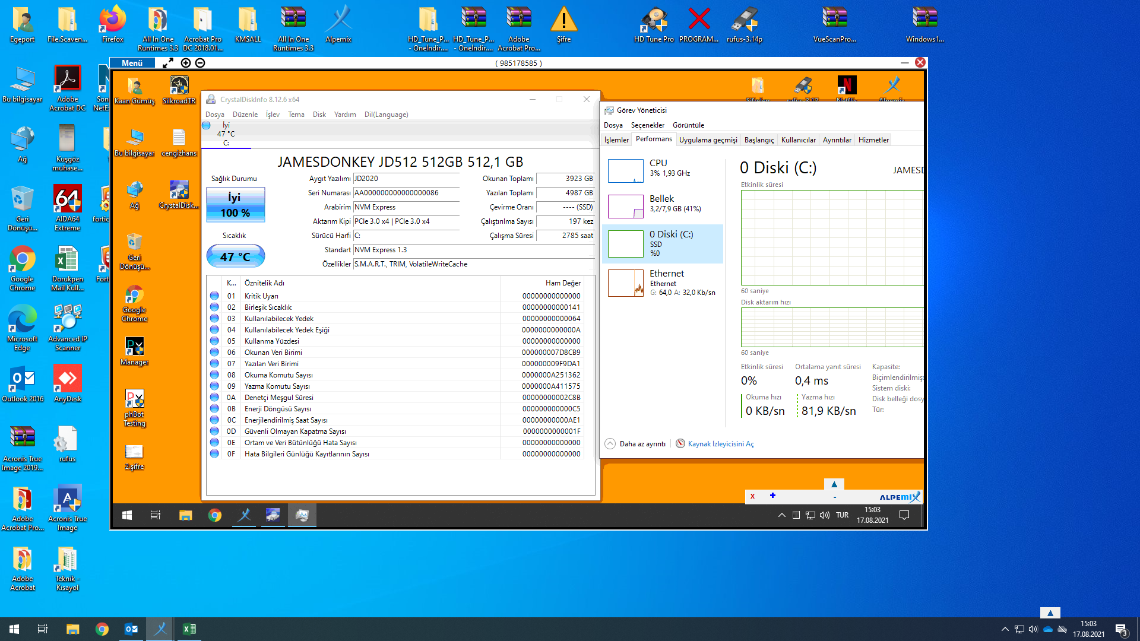This screenshot has height=641, width=1140.
Task: Select the Kritik Uyarı attribute row
Action: pyautogui.click(x=395, y=296)
